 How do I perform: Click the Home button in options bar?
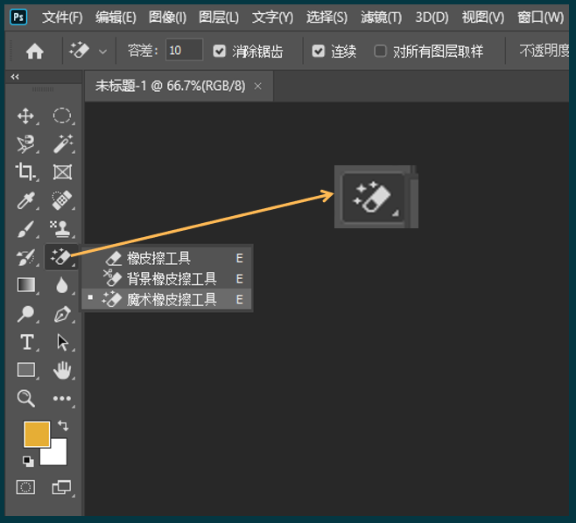[35, 52]
